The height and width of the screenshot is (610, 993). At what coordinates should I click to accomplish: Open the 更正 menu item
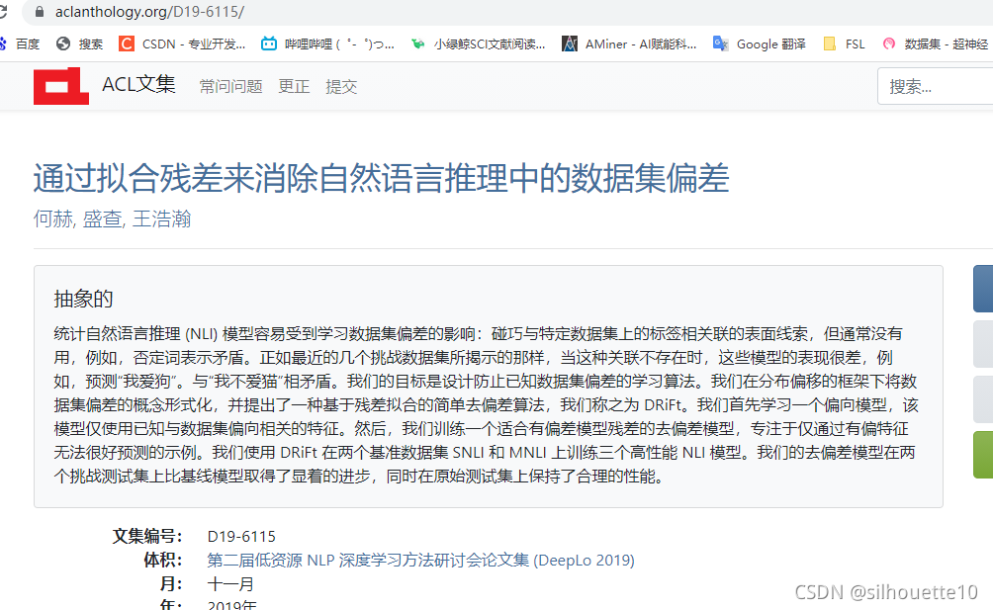(294, 87)
